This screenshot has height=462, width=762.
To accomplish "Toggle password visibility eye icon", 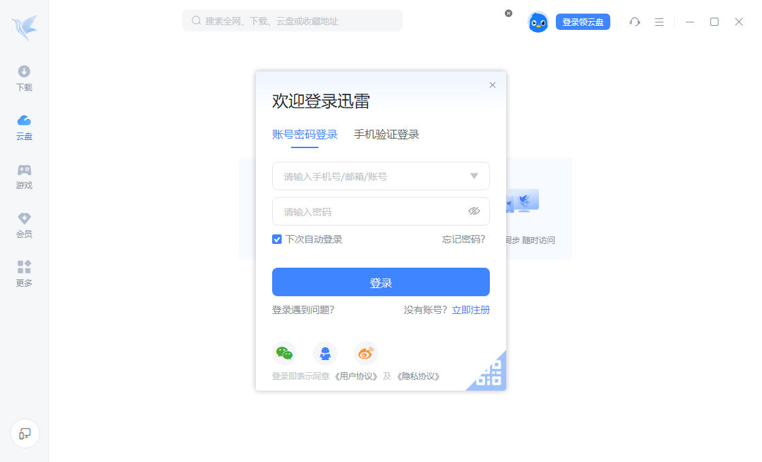I will click(474, 211).
